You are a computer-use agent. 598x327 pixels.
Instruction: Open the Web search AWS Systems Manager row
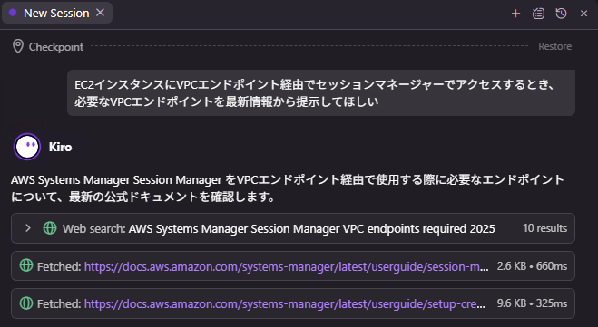pyautogui.click(x=293, y=228)
